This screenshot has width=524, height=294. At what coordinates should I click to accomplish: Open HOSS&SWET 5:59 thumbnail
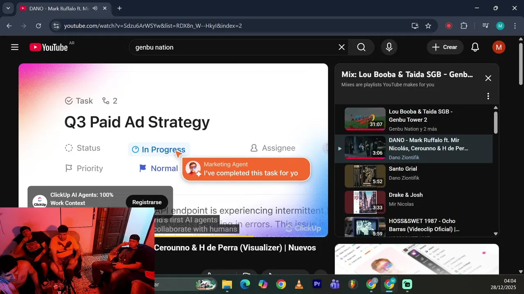click(365, 227)
